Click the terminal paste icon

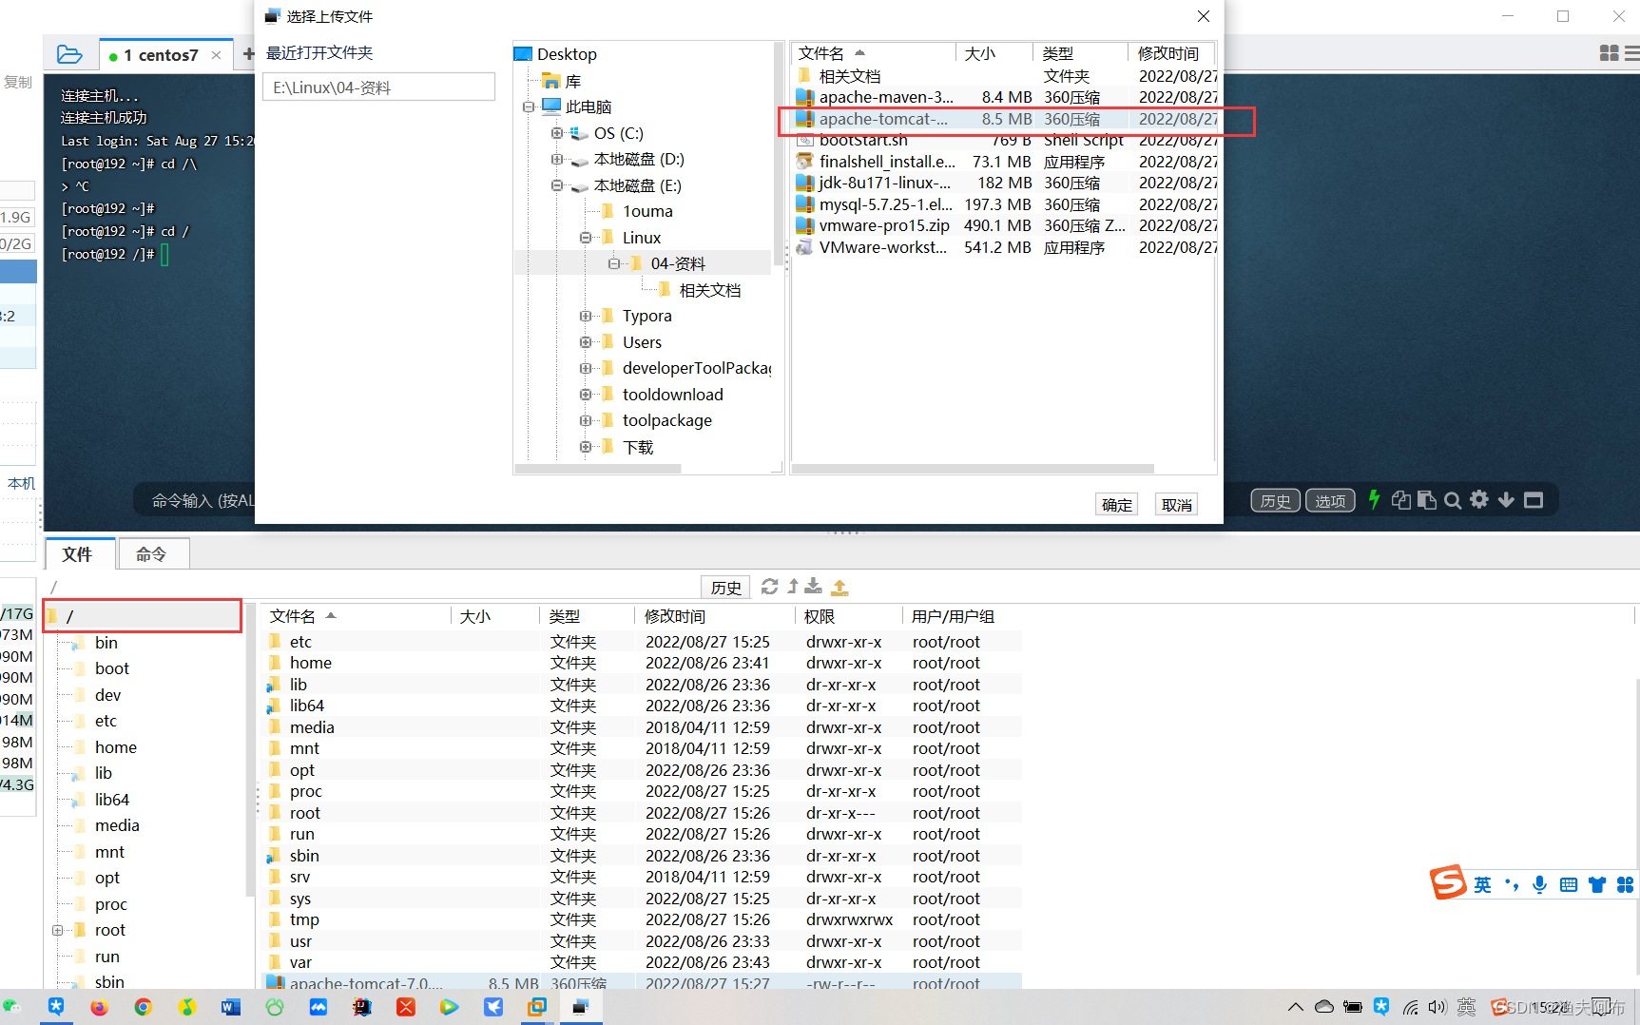point(1426,500)
